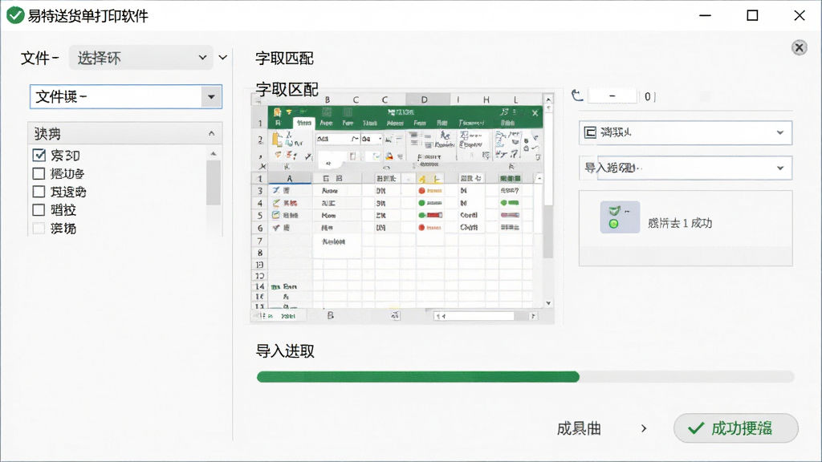
Task: Click the up arrow of the checkbox list scrollbar
Action: coord(214,153)
